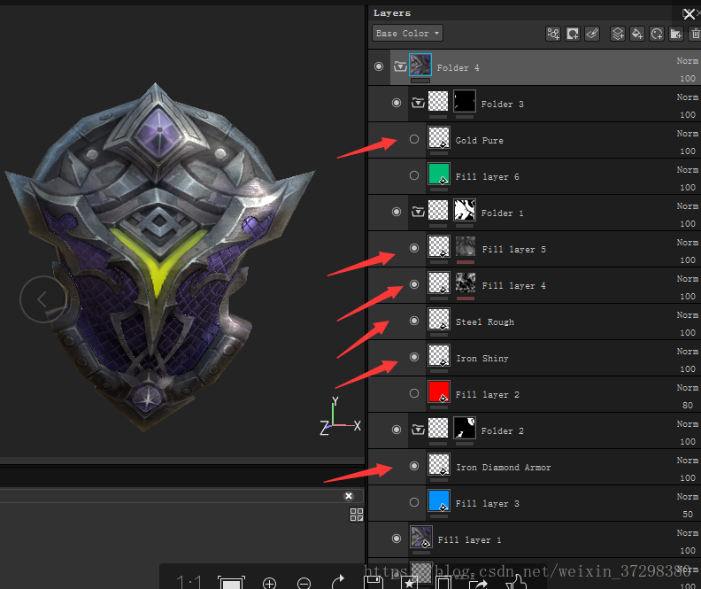Hide Folder 1
701x589 pixels.
pyautogui.click(x=397, y=212)
